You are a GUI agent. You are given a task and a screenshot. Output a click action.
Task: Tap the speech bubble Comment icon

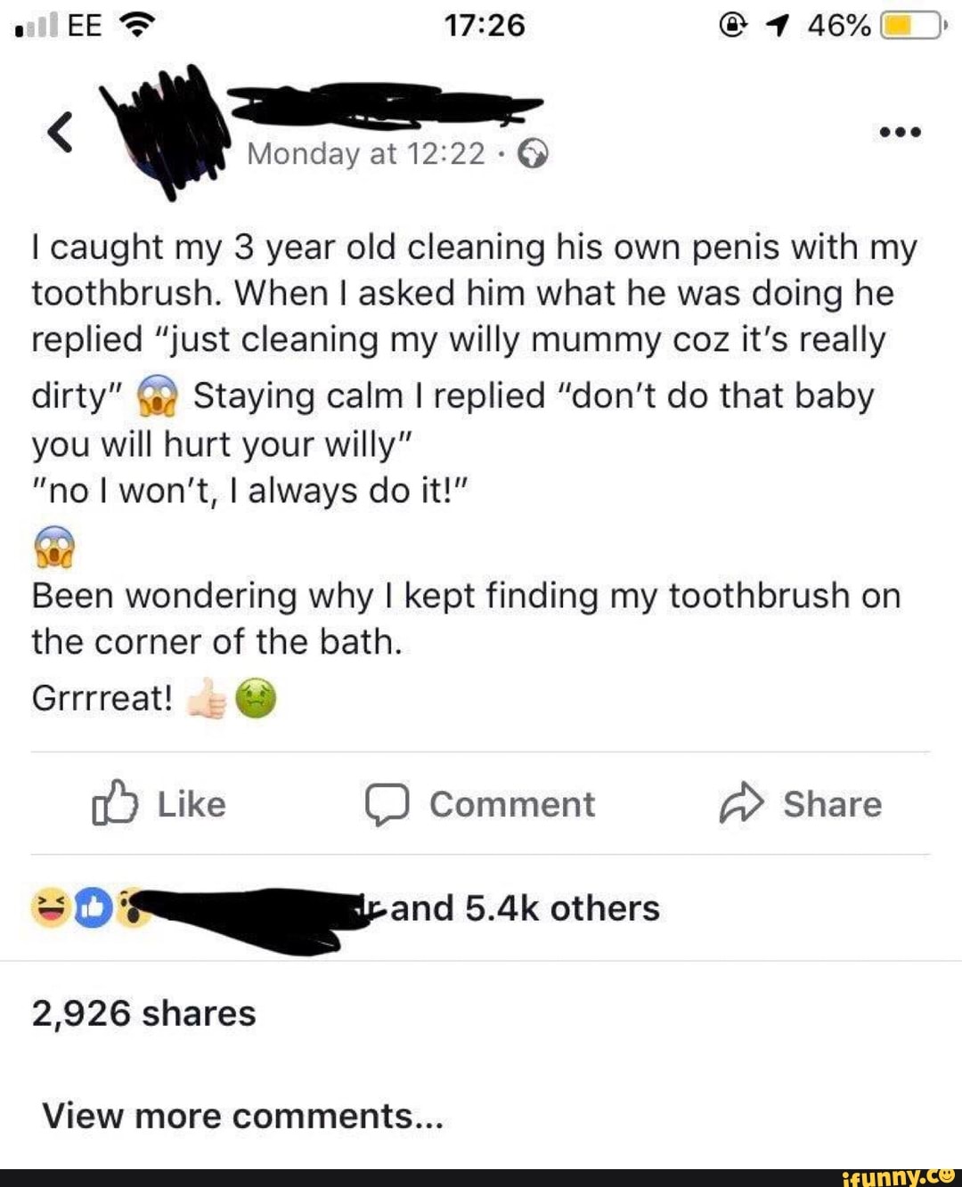(387, 803)
